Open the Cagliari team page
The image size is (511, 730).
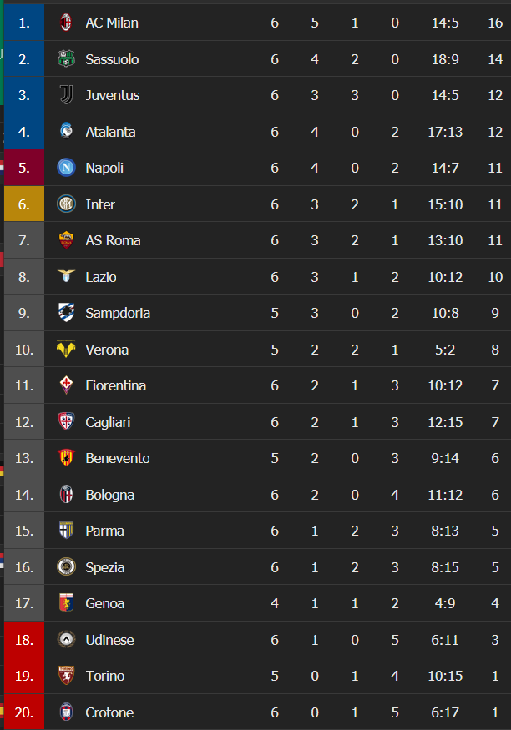(109, 422)
